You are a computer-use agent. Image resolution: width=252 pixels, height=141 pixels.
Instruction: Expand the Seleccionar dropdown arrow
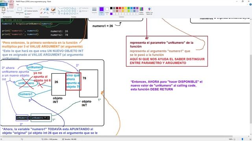(x=20, y=14)
